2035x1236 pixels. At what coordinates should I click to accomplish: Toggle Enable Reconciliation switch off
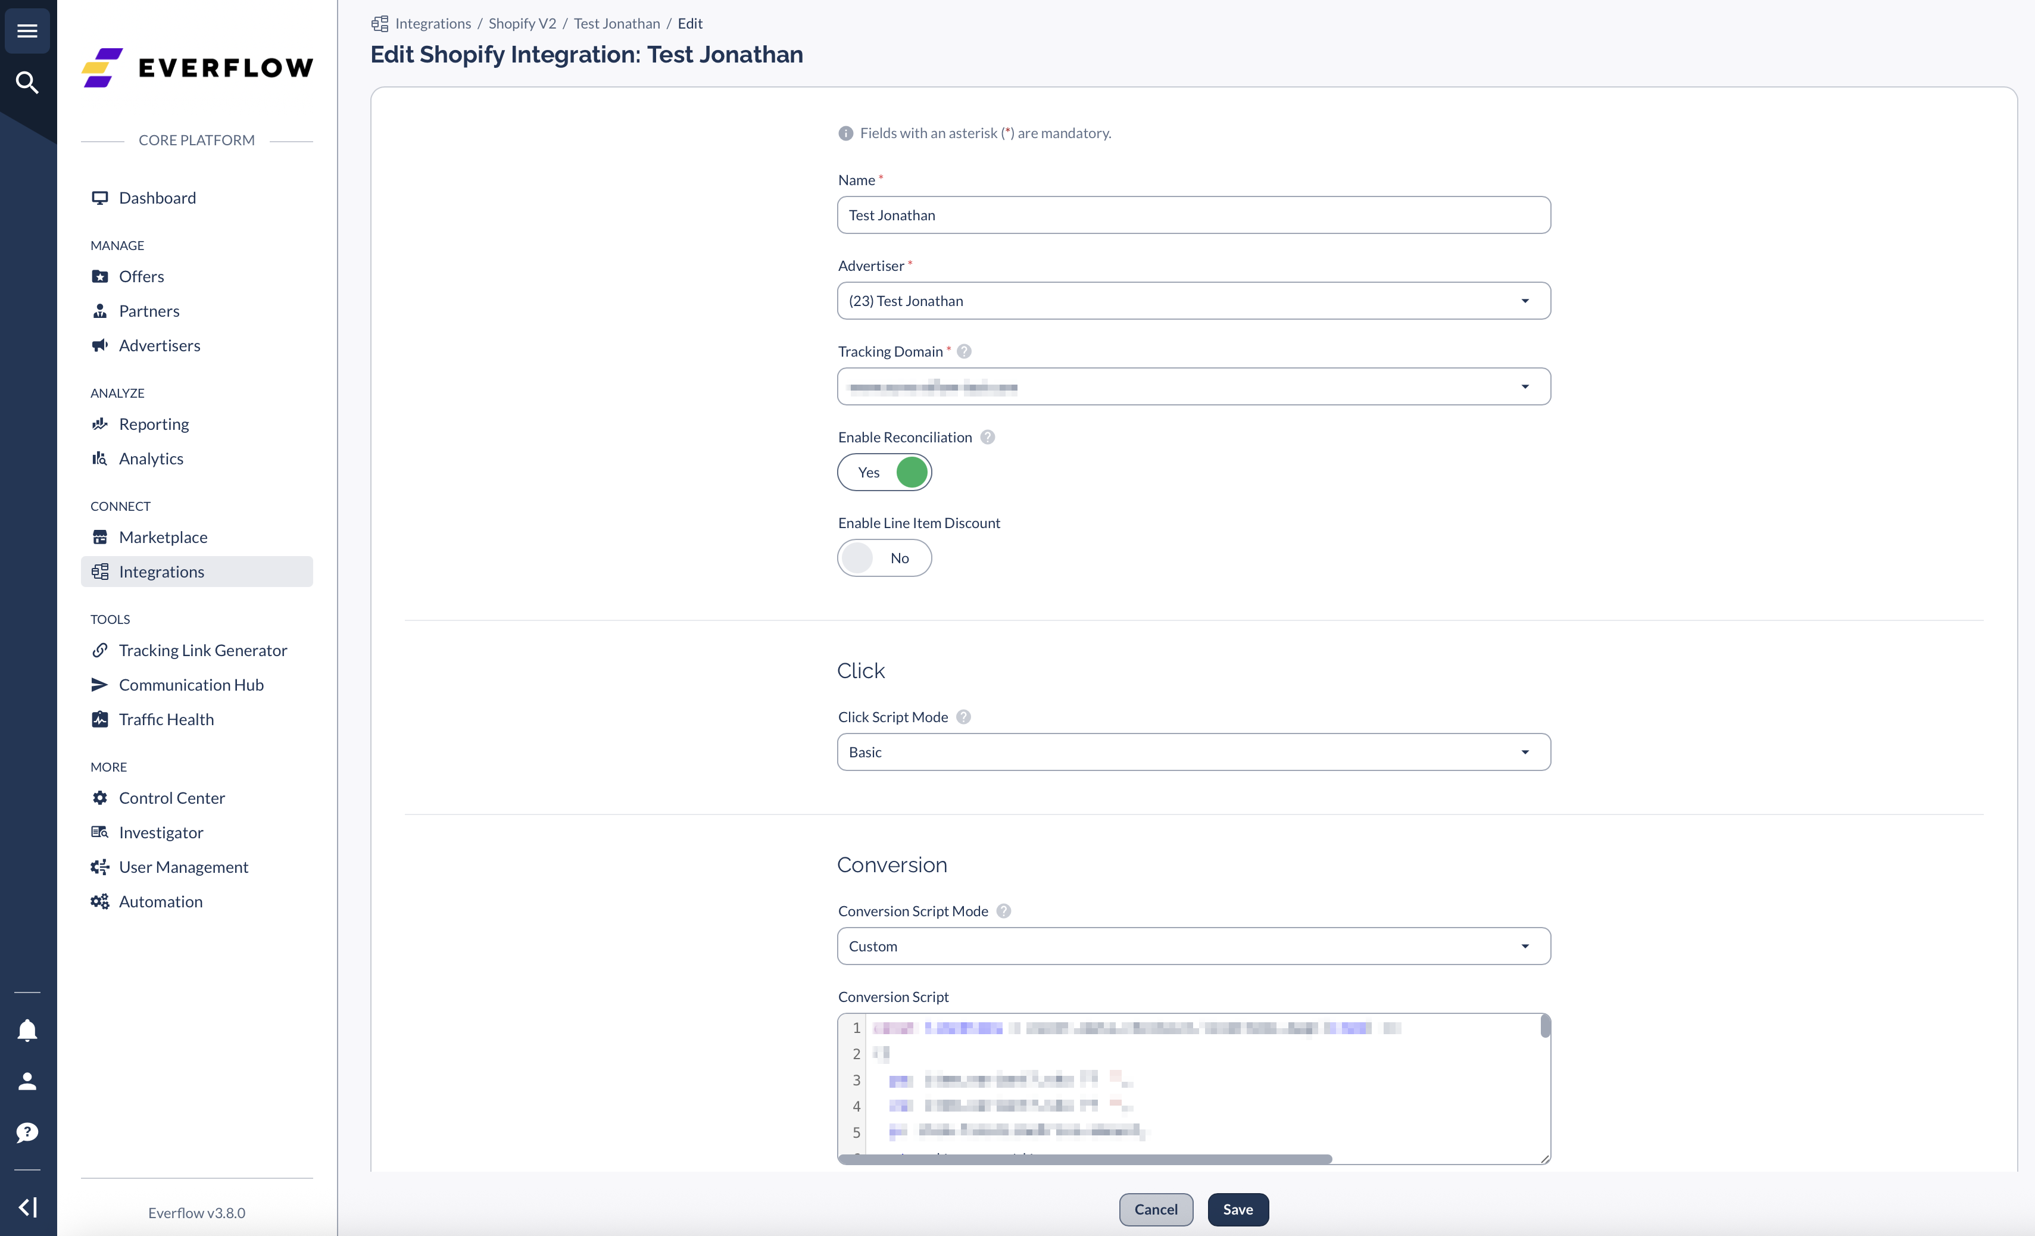tap(885, 472)
